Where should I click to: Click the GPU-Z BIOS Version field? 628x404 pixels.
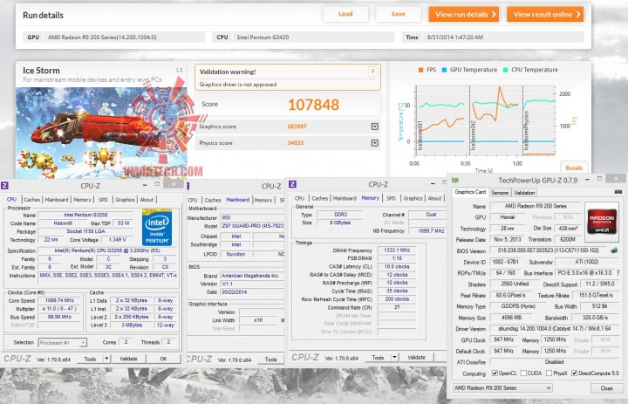549,250
